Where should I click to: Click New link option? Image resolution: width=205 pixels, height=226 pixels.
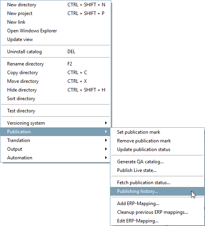[x=56, y=22]
